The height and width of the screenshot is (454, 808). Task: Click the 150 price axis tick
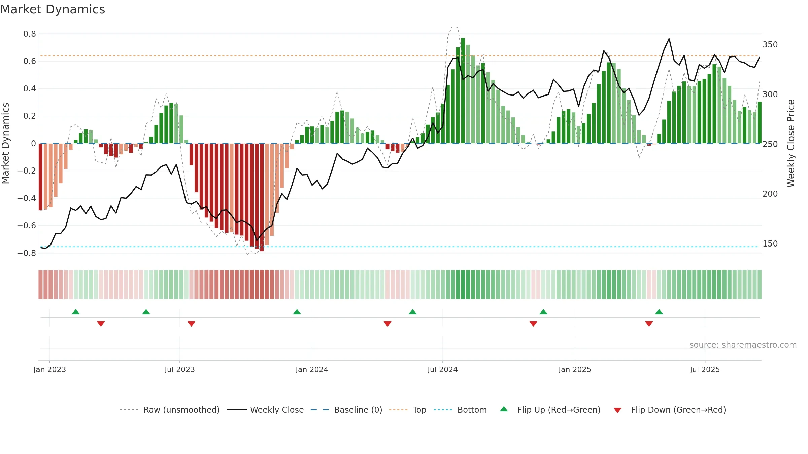(x=770, y=244)
